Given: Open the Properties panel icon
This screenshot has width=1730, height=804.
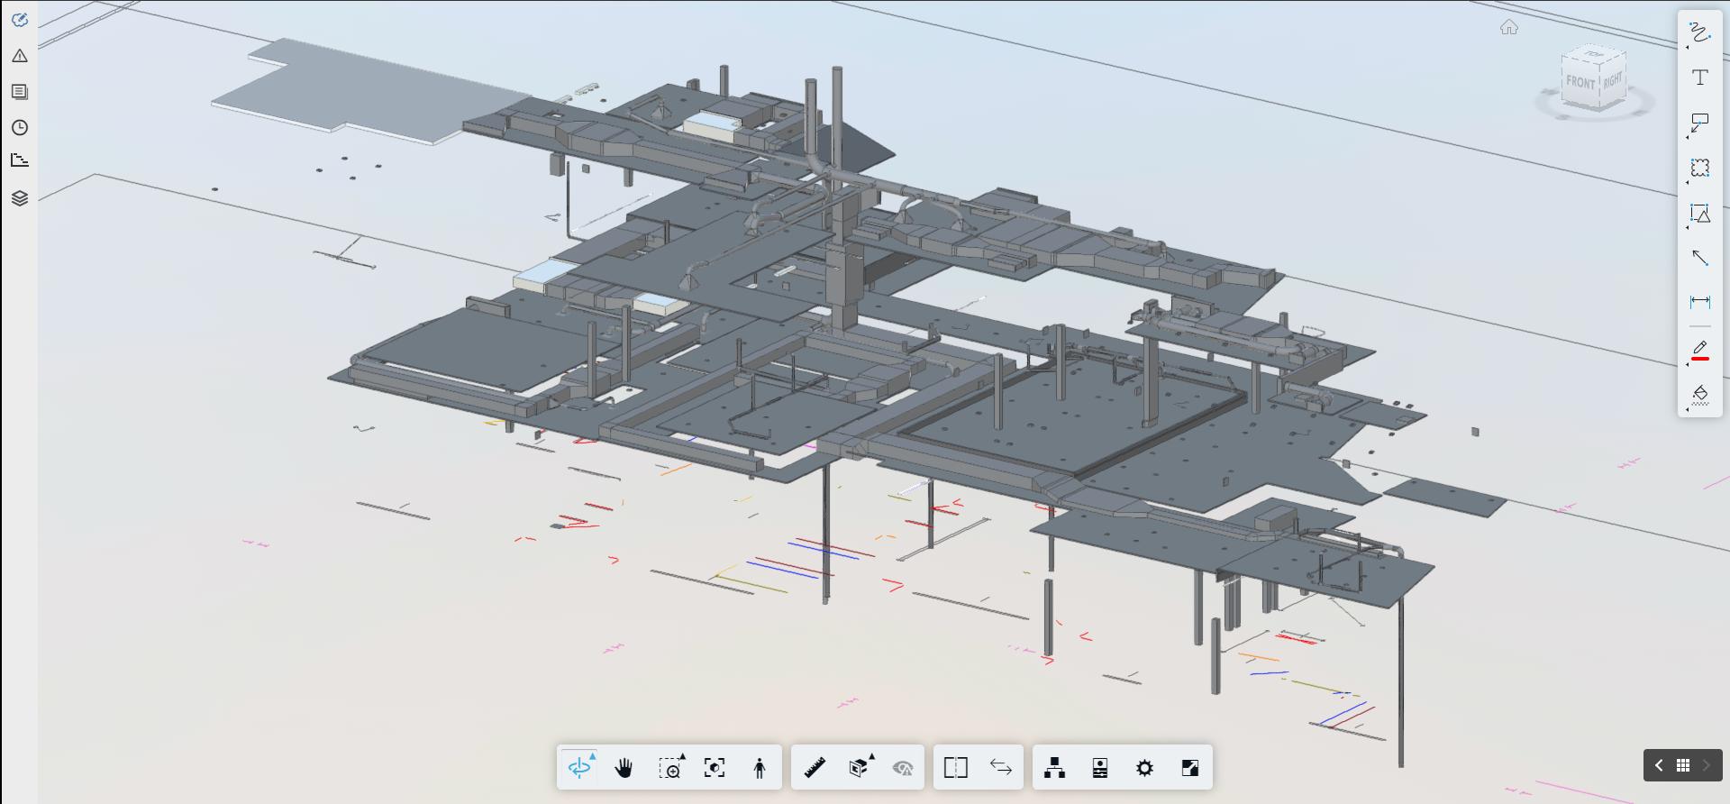Looking at the screenshot, I should coord(1099,768).
